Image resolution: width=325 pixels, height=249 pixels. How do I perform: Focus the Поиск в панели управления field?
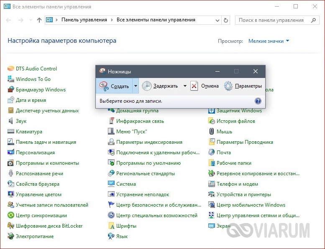(277, 20)
